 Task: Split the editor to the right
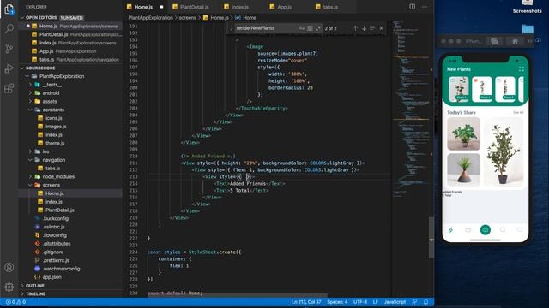[x=412, y=7]
